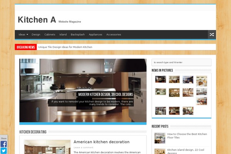Click the Breaking News red label
Screen dimensions: 231x154
pos(26,47)
